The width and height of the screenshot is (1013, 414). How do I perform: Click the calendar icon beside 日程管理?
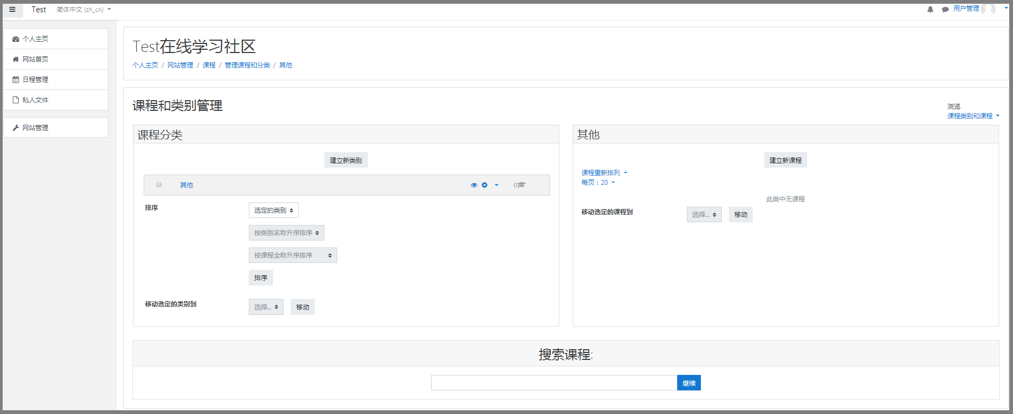point(16,80)
